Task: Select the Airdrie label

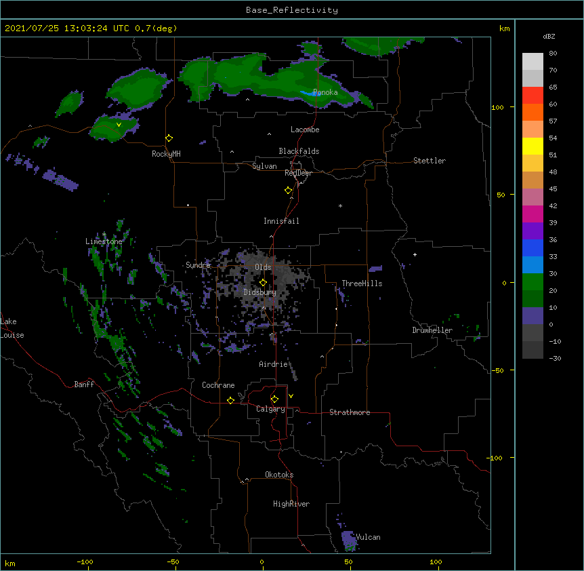Action: (x=274, y=364)
